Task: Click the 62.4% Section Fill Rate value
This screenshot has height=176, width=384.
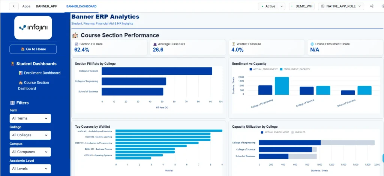Action: pos(81,50)
